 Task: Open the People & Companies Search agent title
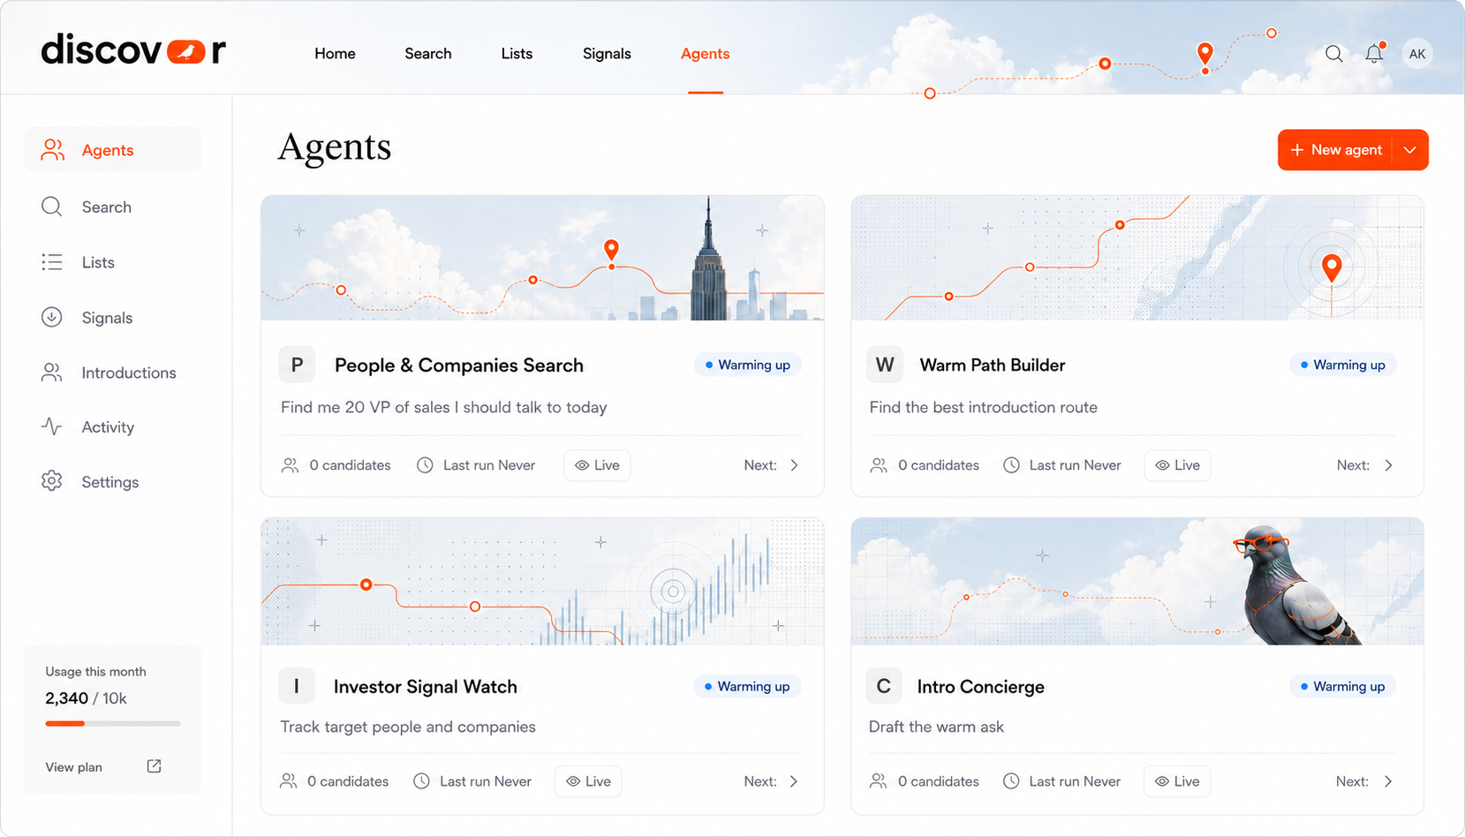458,365
